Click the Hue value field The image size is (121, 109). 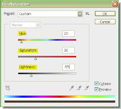pos(68,33)
